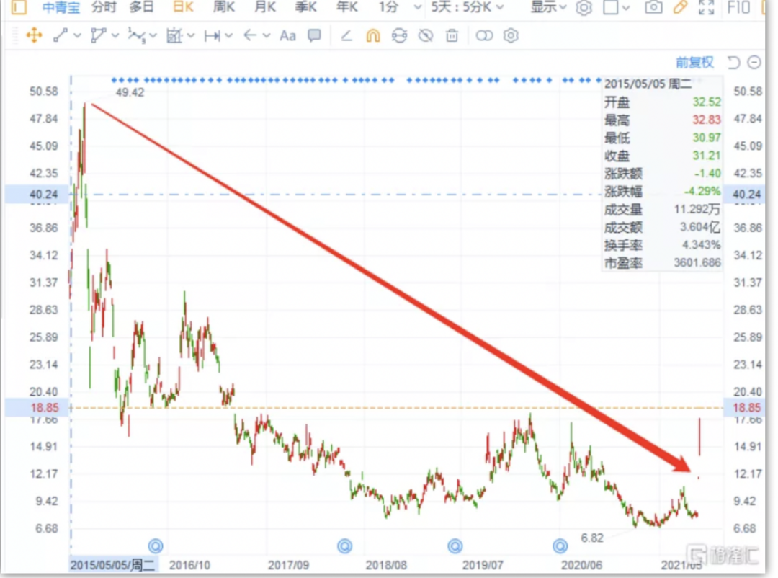Take a screenshot with the camera icon
The width and height of the screenshot is (778, 578).
pos(653,8)
